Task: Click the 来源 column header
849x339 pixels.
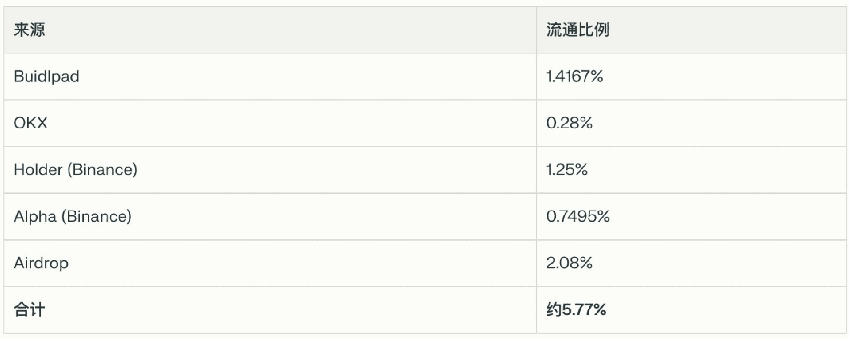Action: tap(29, 30)
